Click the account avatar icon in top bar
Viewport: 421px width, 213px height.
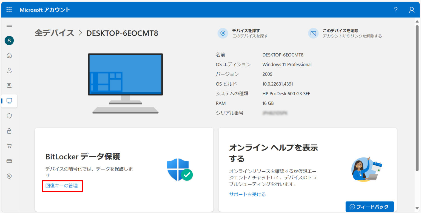click(411, 10)
